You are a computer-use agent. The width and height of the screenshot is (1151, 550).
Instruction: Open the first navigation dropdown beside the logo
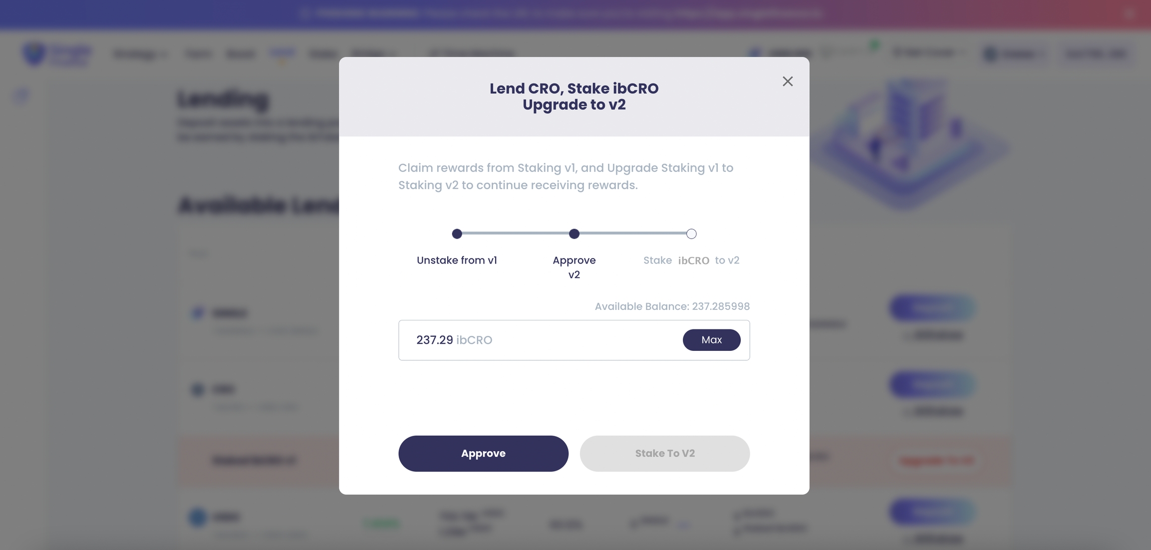(140, 54)
